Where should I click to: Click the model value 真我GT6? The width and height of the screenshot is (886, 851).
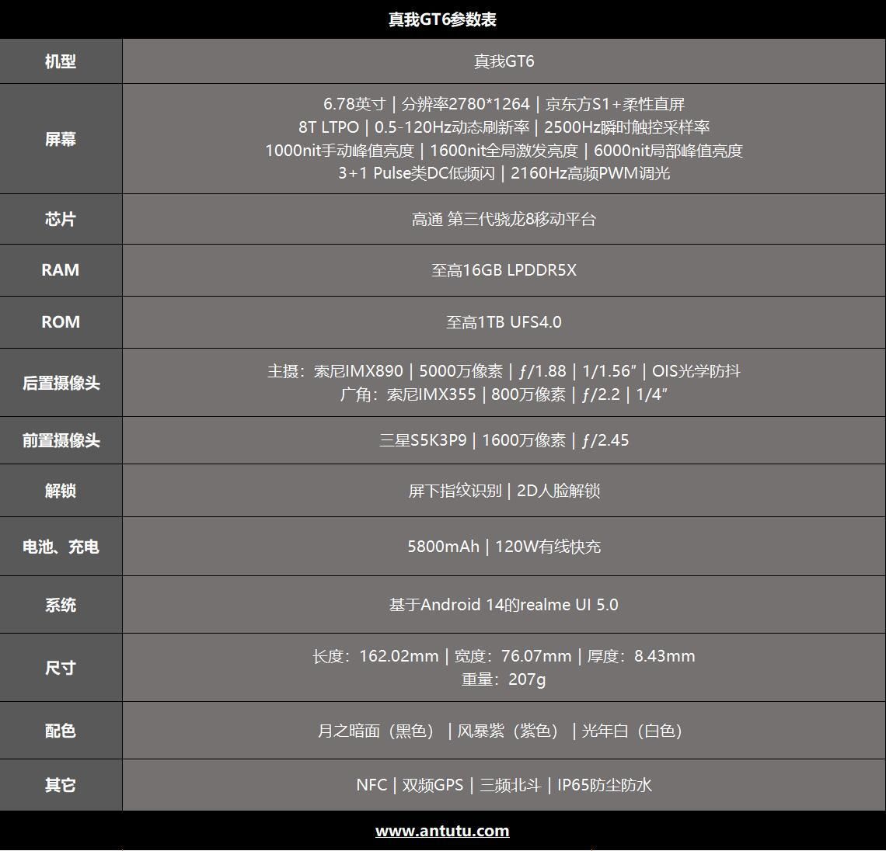(x=504, y=61)
